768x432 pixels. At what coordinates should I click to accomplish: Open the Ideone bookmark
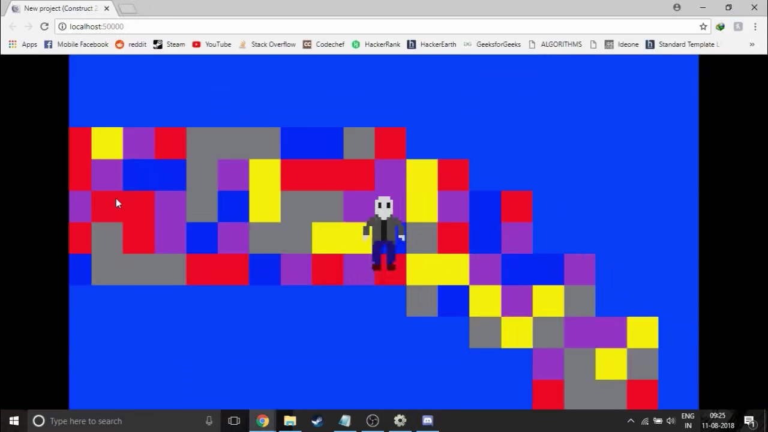pyautogui.click(x=622, y=44)
